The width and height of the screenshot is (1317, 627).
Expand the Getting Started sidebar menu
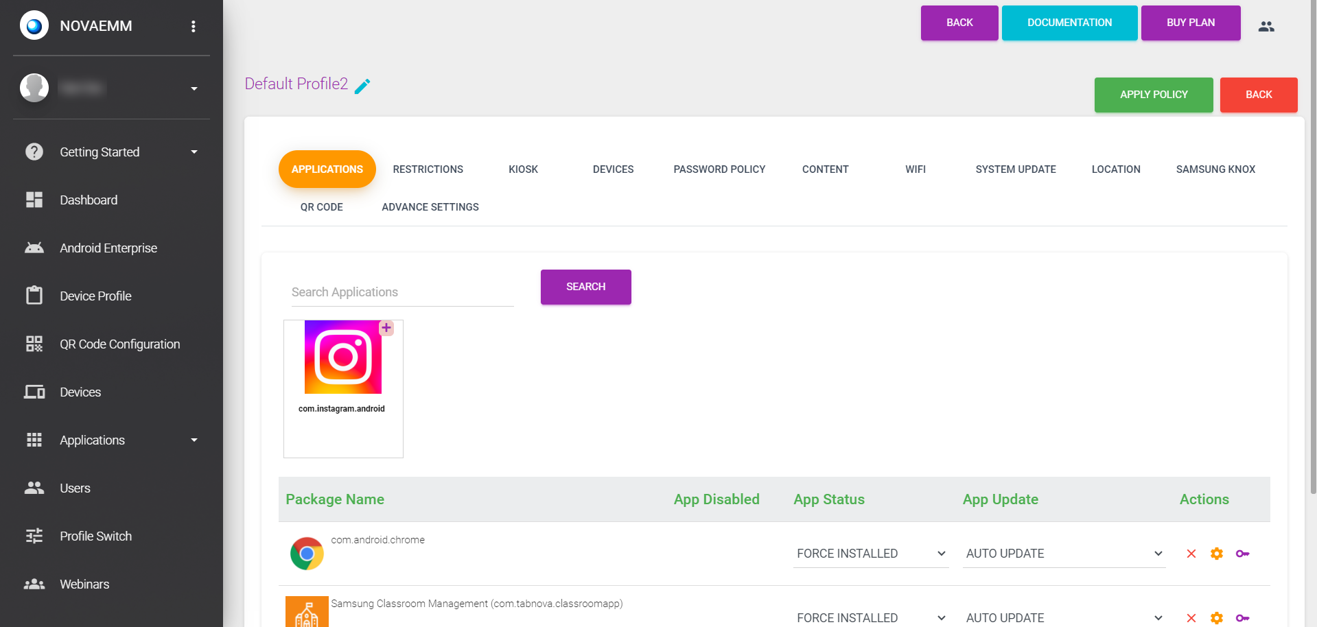coord(111,152)
